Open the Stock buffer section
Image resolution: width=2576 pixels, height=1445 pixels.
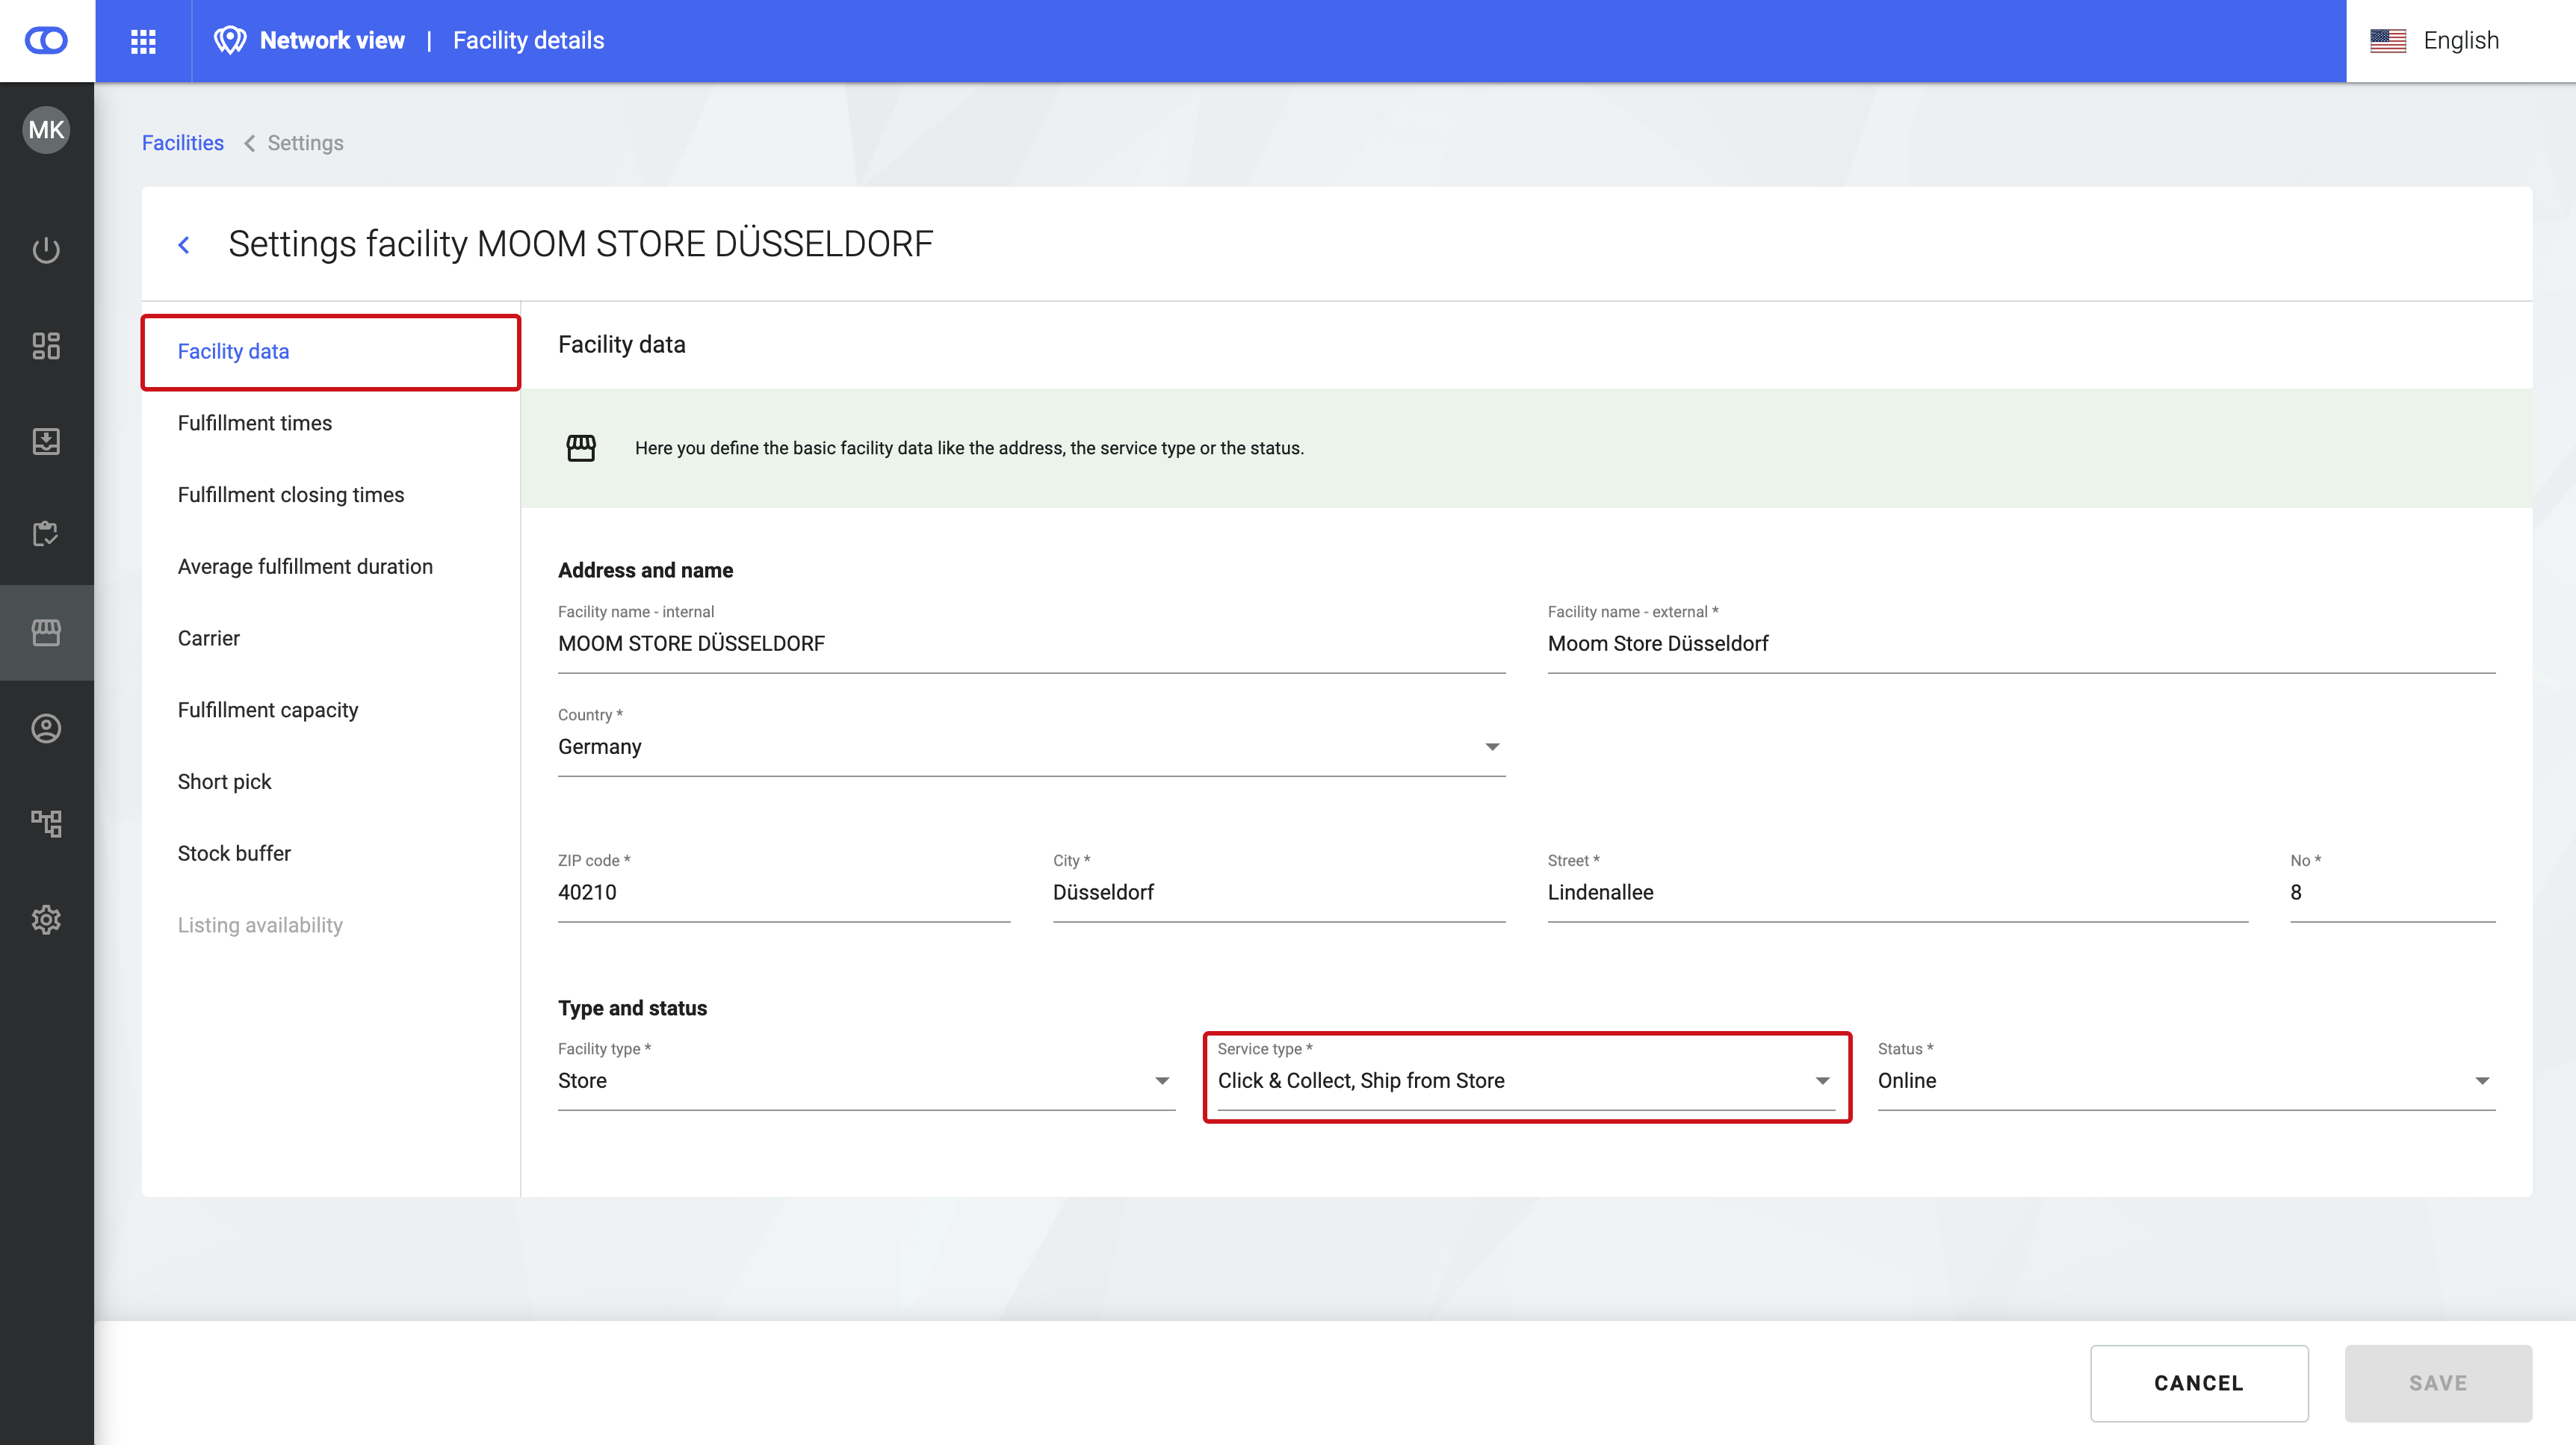click(x=234, y=853)
